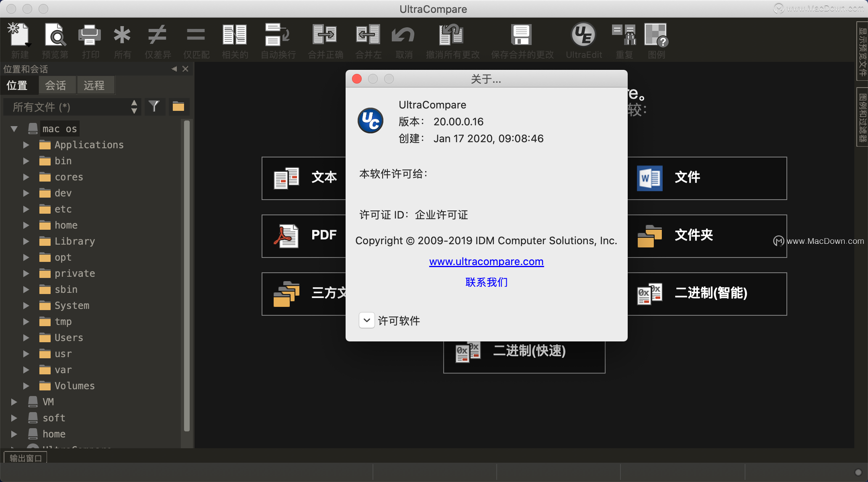
Task: Select the dev folder
Action: click(63, 193)
